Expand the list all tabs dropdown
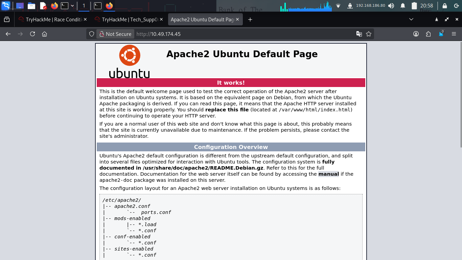The image size is (462, 260). [x=411, y=20]
